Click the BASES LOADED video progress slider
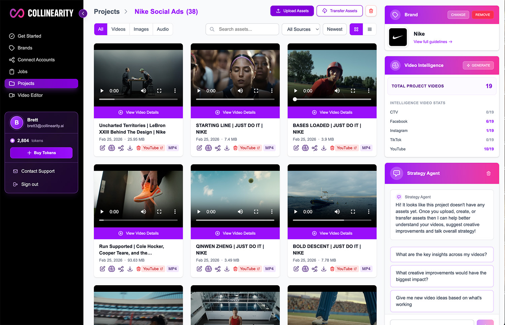 pos(332,99)
